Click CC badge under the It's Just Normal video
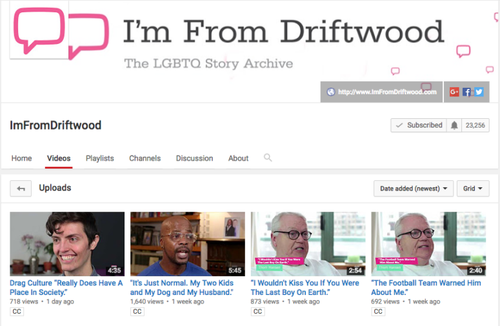Screen dimensions: 500x326 click(137, 311)
